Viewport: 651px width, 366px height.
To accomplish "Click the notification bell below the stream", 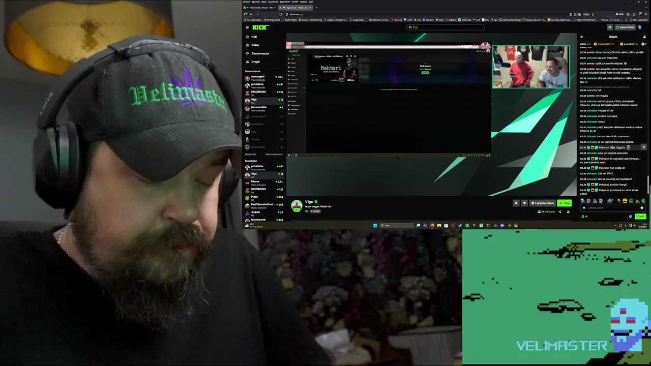I will click(x=516, y=203).
